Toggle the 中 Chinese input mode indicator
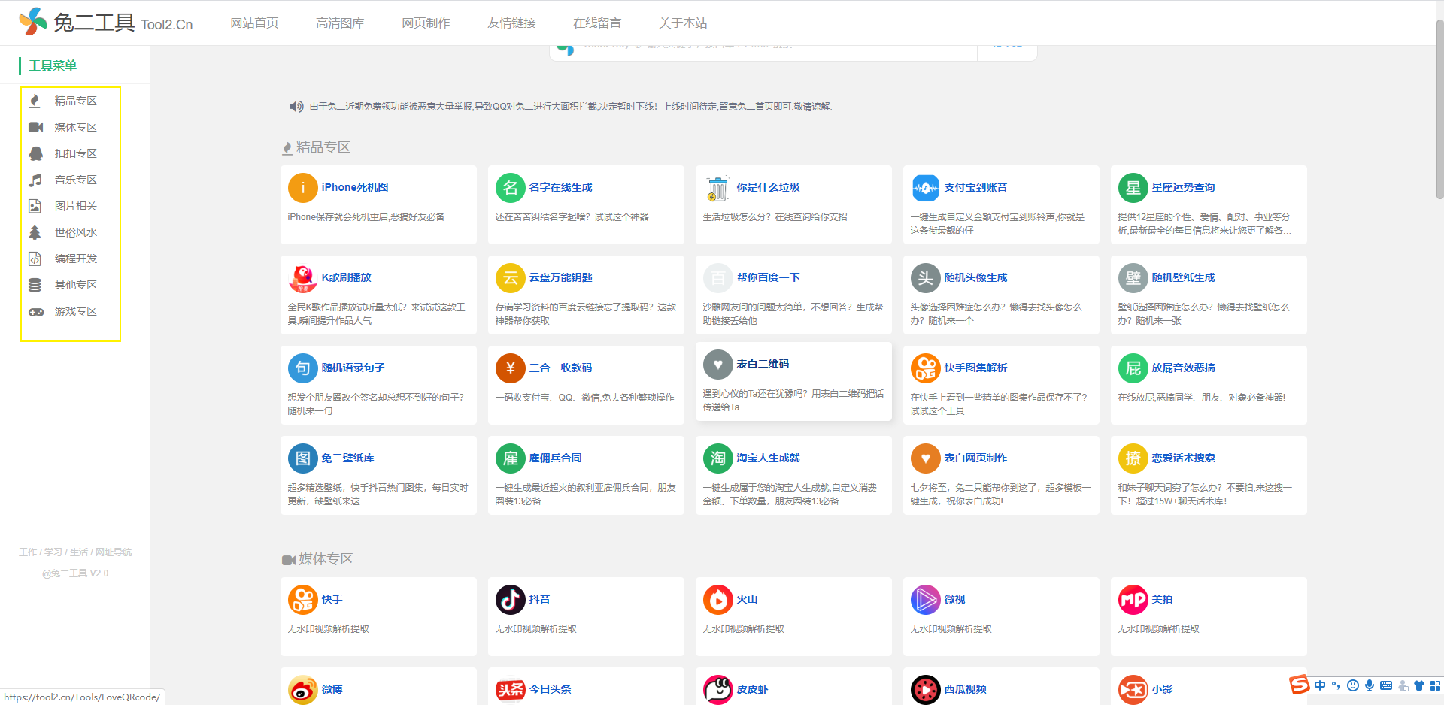The height and width of the screenshot is (705, 1444). coord(1320,685)
